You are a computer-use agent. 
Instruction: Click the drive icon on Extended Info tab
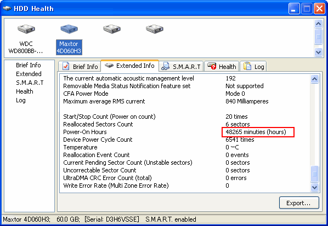[x=109, y=66]
